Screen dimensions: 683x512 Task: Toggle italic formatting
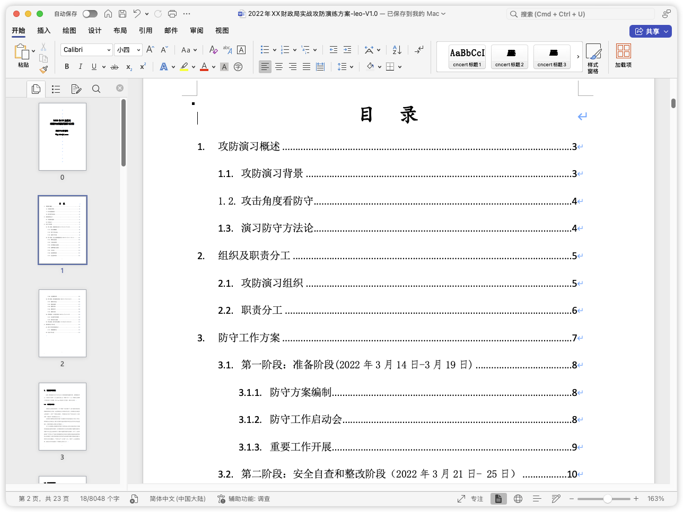pos(80,67)
